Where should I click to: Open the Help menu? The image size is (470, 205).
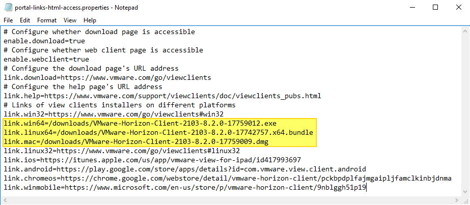point(90,20)
